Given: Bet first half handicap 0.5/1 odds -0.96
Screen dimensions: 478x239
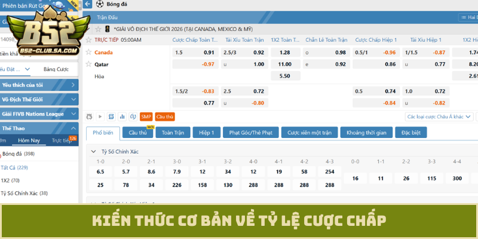Looking at the screenshot, I should [376, 53].
